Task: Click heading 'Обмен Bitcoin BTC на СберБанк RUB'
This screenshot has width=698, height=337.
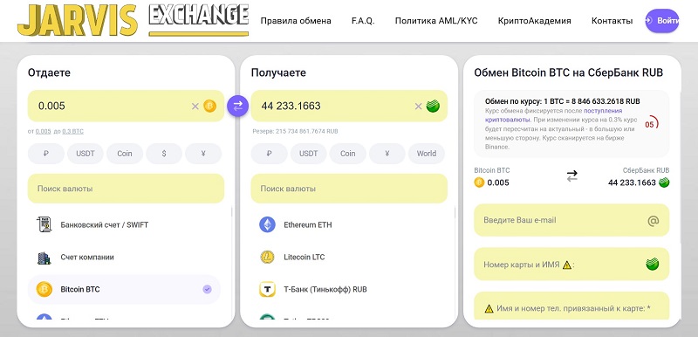Action: click(569, 73)
